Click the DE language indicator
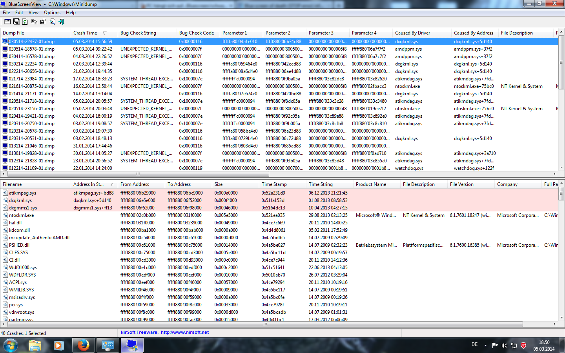Screen dimensions: 565x353 [x=474, y=344]
